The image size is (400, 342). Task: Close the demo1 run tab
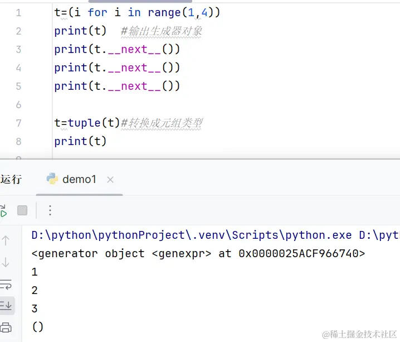[110, 180]
